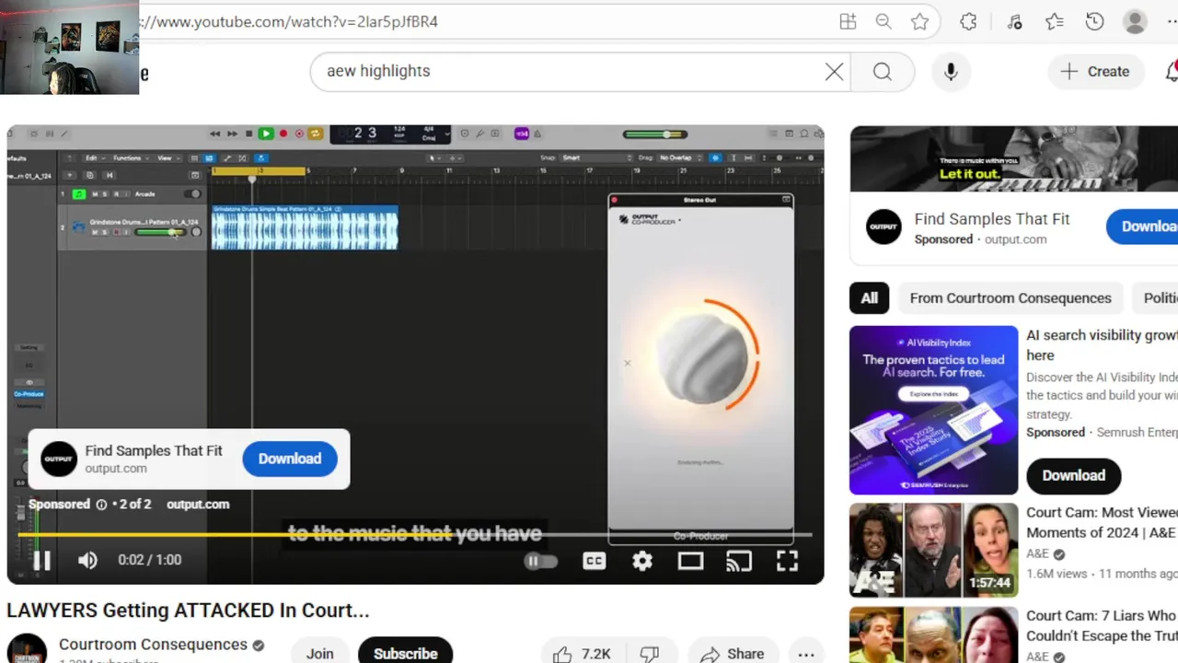Open the Courtroom Consequences channel name

tap(153, 645)
